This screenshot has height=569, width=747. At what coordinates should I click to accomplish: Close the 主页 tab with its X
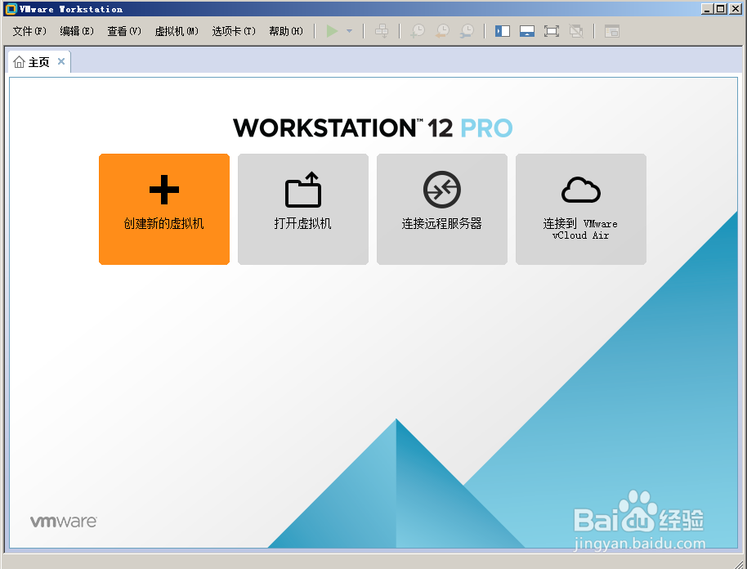tap(61, 61)
